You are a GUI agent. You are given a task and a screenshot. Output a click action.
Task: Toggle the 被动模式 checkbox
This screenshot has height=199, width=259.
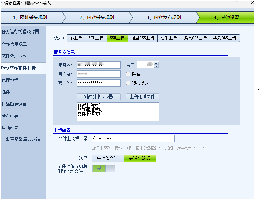tap(128, 83)
